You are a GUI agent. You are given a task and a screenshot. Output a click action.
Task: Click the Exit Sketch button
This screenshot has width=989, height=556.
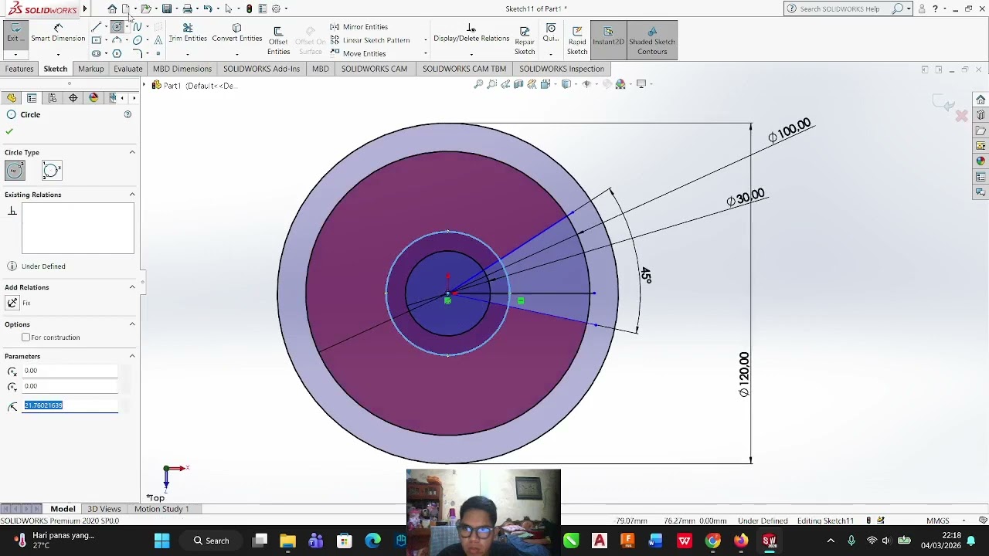tap(15, 33)
